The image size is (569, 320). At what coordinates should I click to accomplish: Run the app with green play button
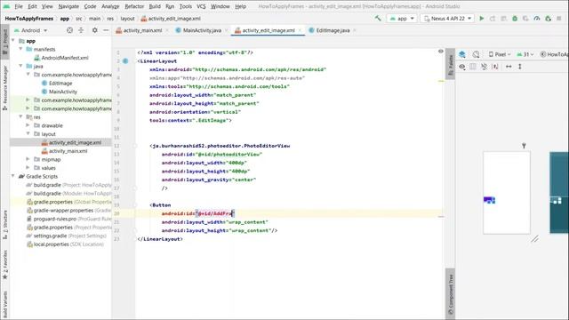tap(482, 18)
